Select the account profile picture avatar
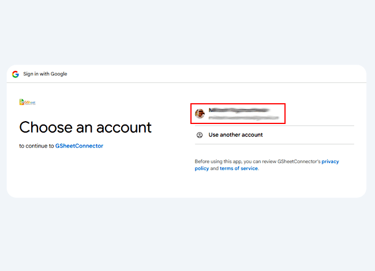 click(200, 114)
